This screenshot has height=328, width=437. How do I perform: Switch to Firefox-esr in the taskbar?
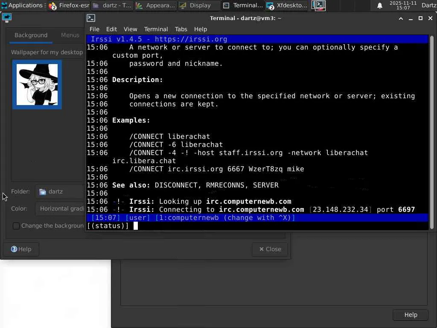point(69,5)
